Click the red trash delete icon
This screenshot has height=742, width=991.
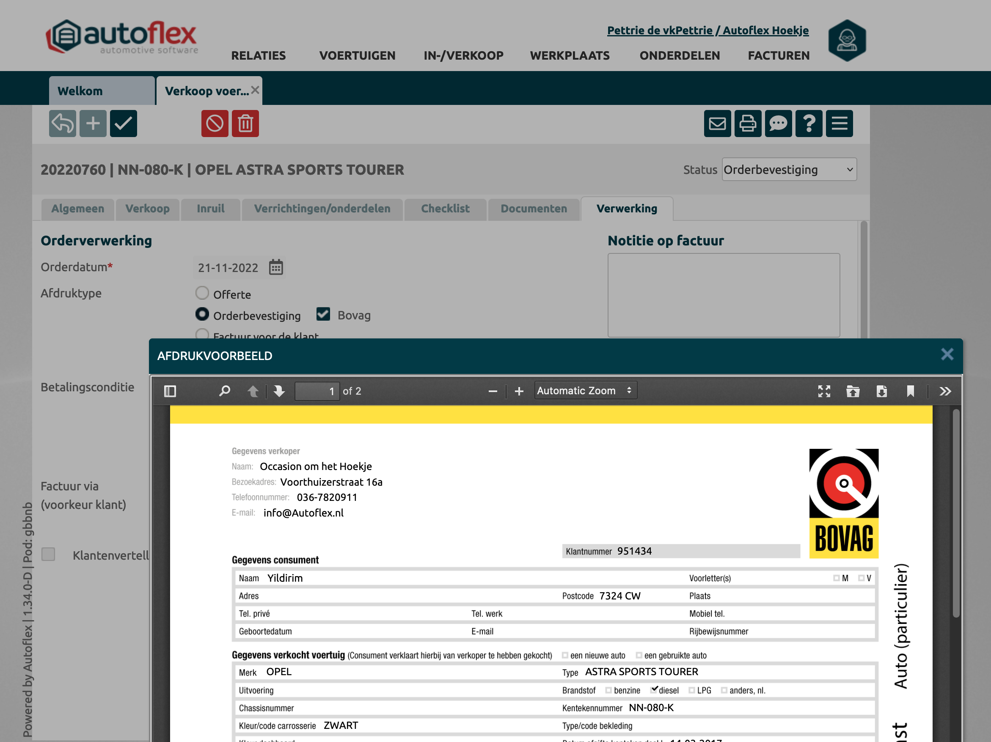(245, 123)
